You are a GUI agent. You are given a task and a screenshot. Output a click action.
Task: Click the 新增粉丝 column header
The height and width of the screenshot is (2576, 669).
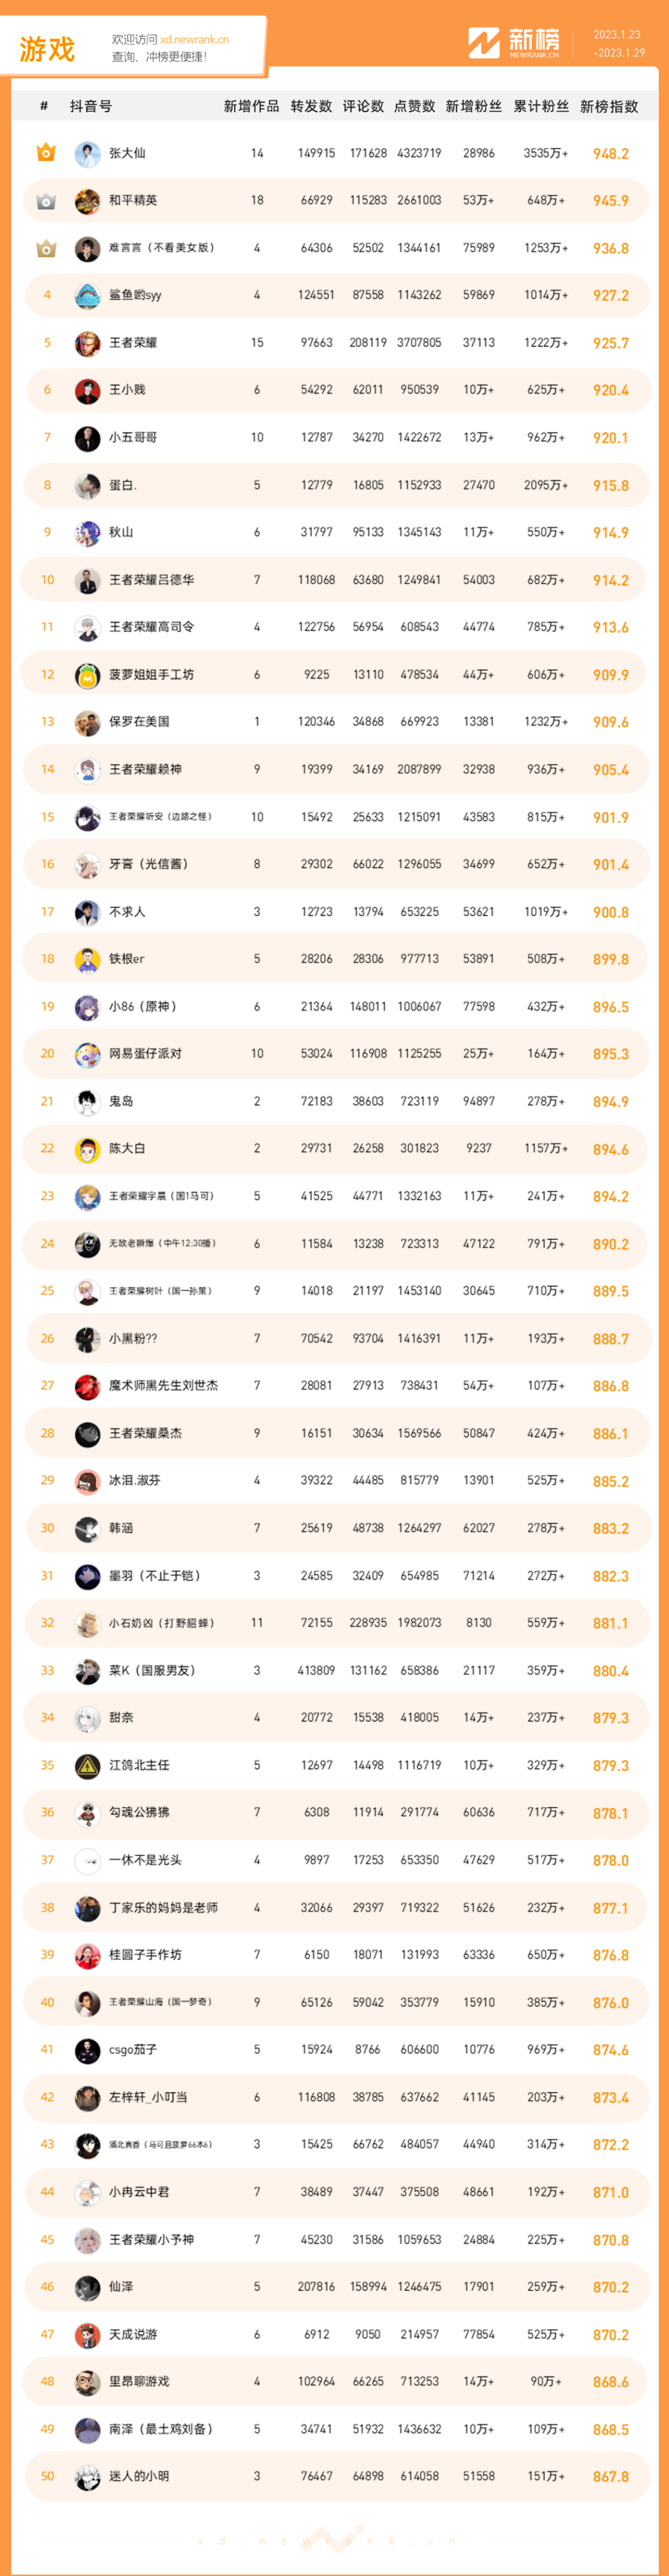473,106
